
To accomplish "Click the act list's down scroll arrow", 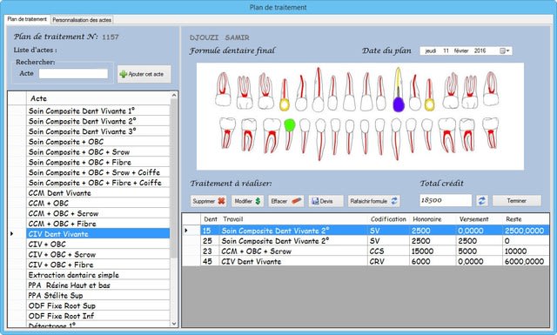I will pos(174,324).
